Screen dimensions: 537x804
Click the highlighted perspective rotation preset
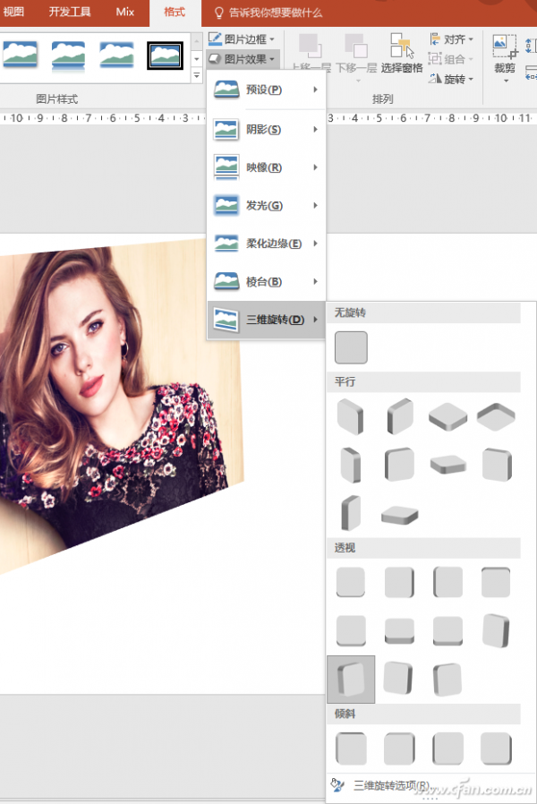point(351,679)
